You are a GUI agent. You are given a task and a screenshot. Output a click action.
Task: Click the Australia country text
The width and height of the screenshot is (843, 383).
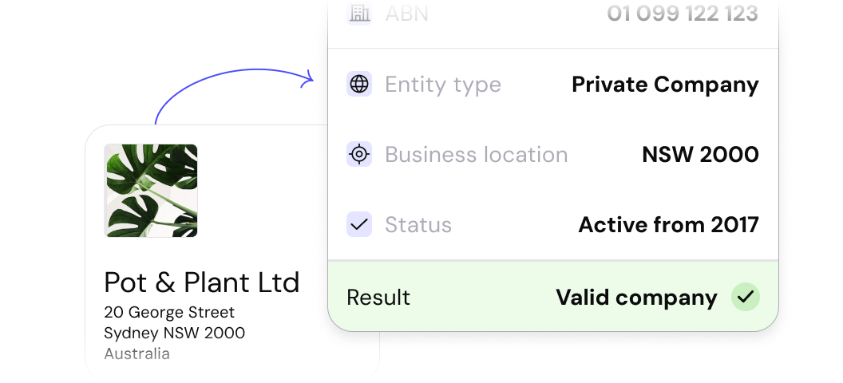point(137,353)
